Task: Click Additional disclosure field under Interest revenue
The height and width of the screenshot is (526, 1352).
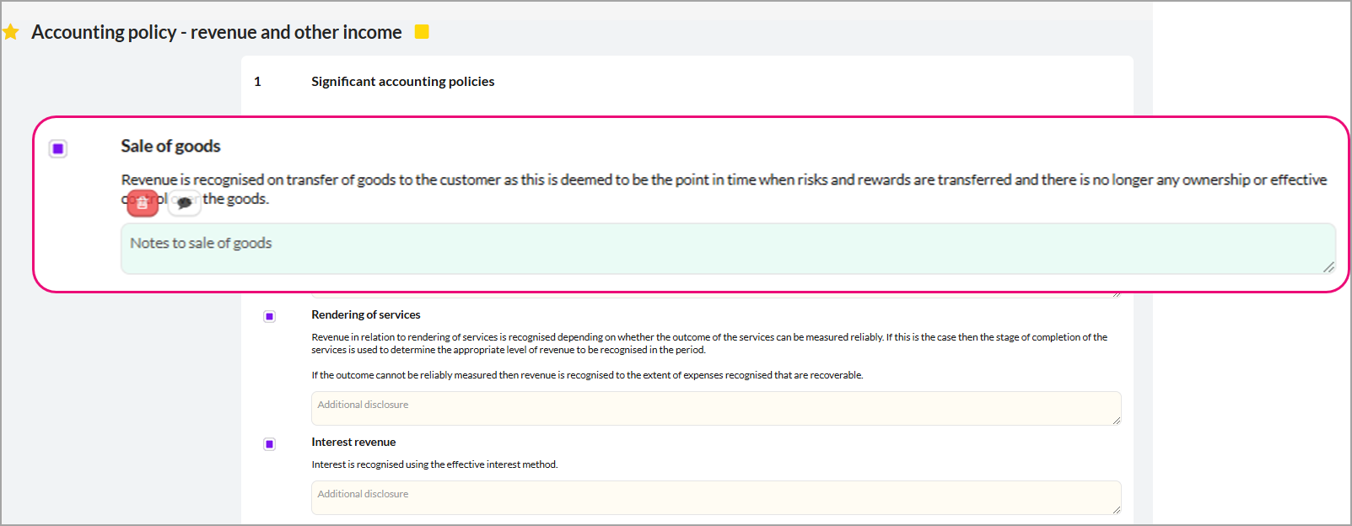Action: (715, 497)
